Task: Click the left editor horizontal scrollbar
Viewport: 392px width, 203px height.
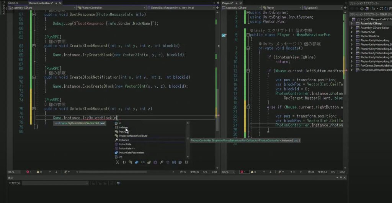Action: coord(113,172)
